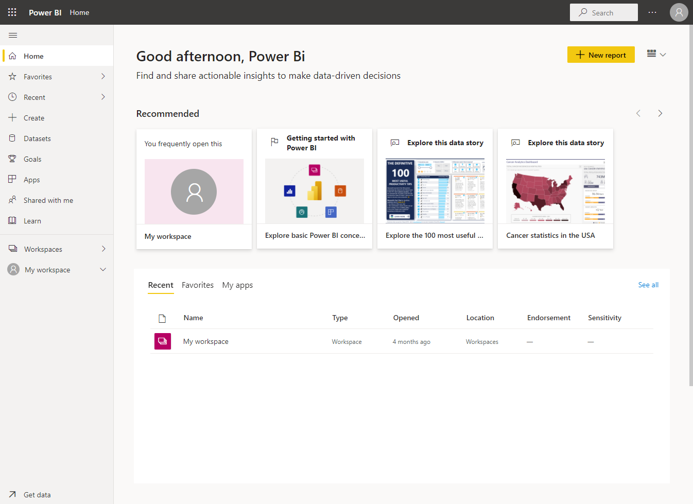This screenshot has width=693, height=504.
Task: Expand the My workspace dropdown in sidebar
Action: click(103, 269)
